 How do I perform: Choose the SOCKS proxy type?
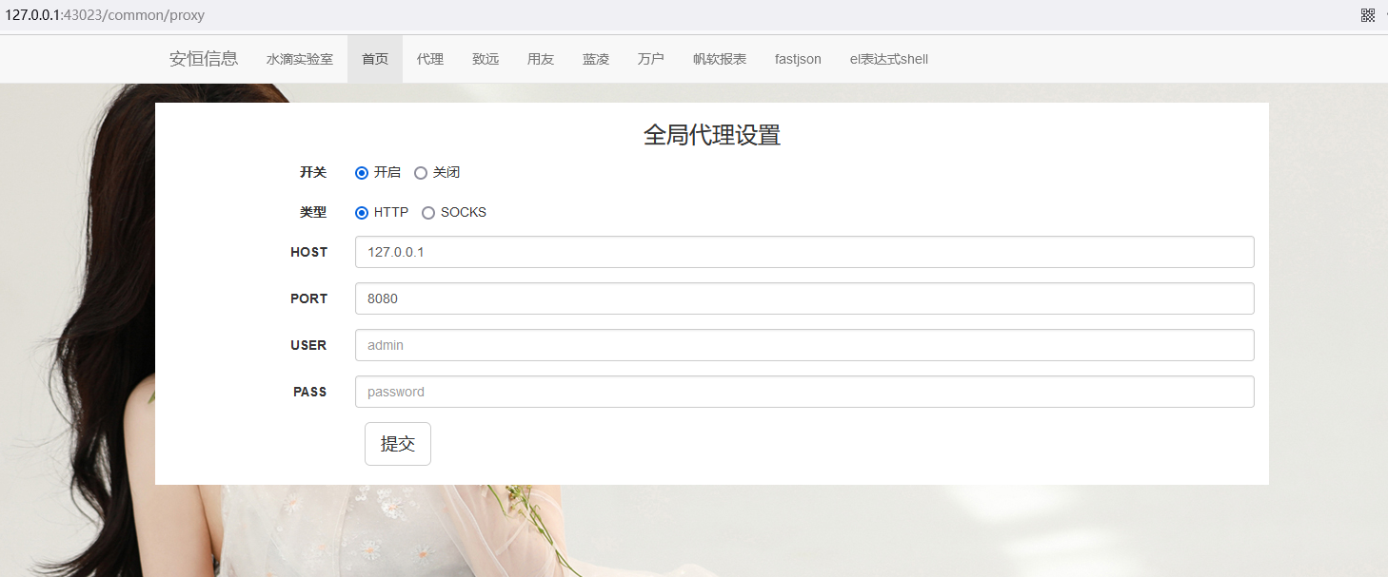428,213
